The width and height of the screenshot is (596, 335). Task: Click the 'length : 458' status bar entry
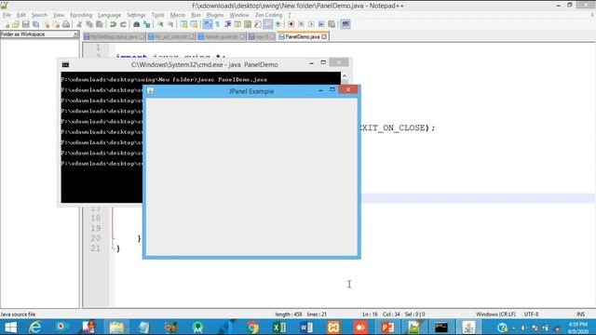pyautogui.click(x=289, y=315)
